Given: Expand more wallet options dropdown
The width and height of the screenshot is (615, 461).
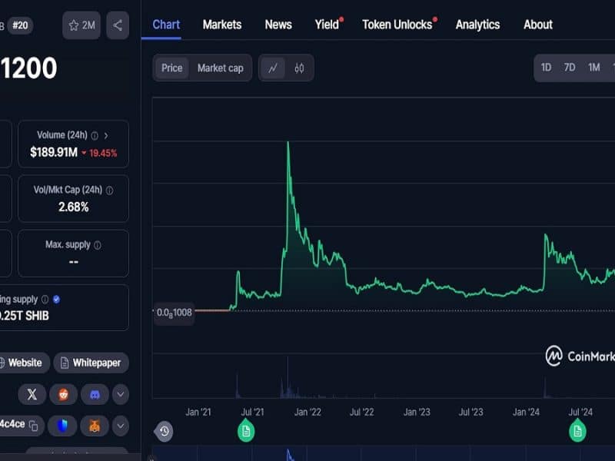Looking at the screenshot, I should coord(121,425).
